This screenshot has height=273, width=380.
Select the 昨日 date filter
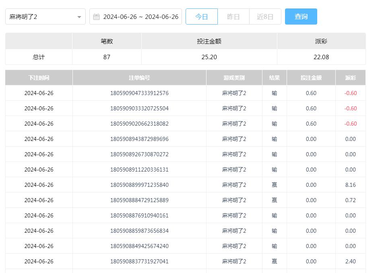click(233, 17)
